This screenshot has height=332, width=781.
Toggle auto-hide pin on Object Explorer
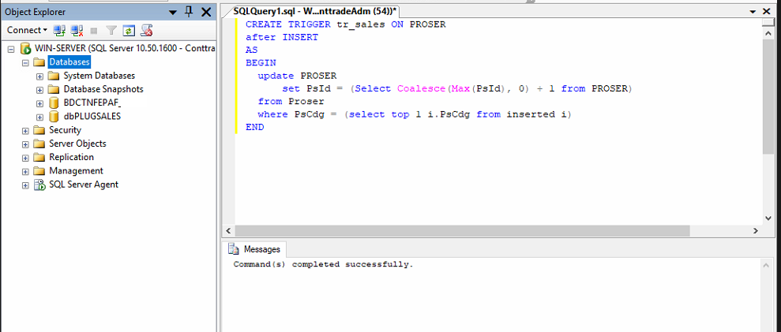tap(189, 12)
